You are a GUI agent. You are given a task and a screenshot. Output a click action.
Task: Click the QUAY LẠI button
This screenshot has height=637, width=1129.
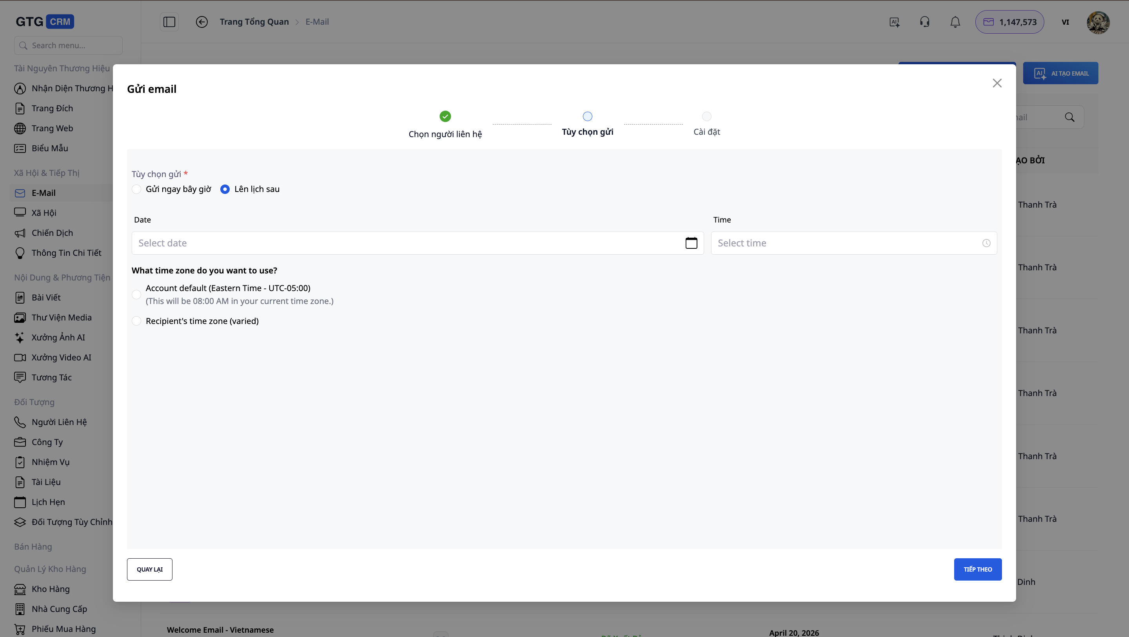tap(149, 569)
